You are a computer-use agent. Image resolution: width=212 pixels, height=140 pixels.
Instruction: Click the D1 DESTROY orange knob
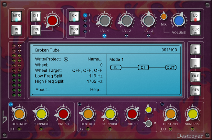click(19, 114)
